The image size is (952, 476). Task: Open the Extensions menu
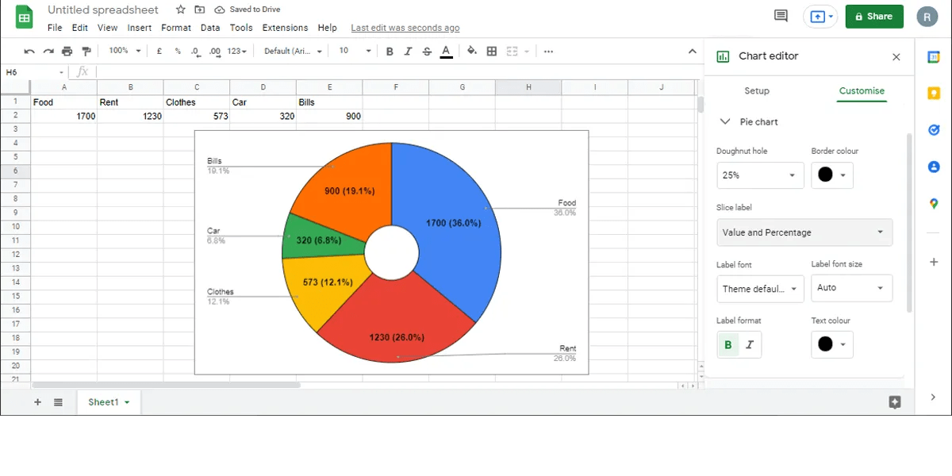click(285, 27)
